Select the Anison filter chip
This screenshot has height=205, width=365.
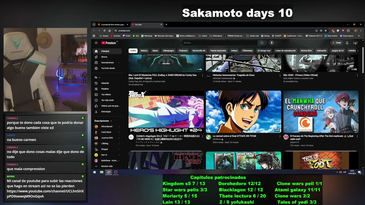click(x=234, y=51)
